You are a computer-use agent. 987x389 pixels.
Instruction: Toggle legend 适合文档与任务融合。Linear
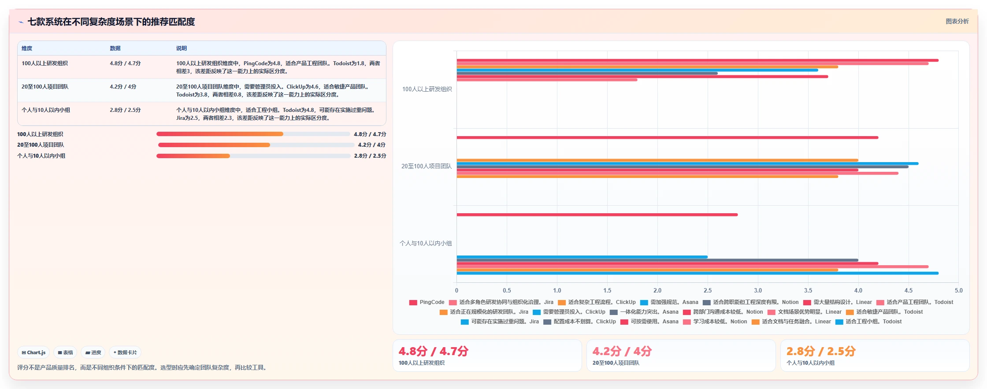pyautogui.click(x=791, y=322)
